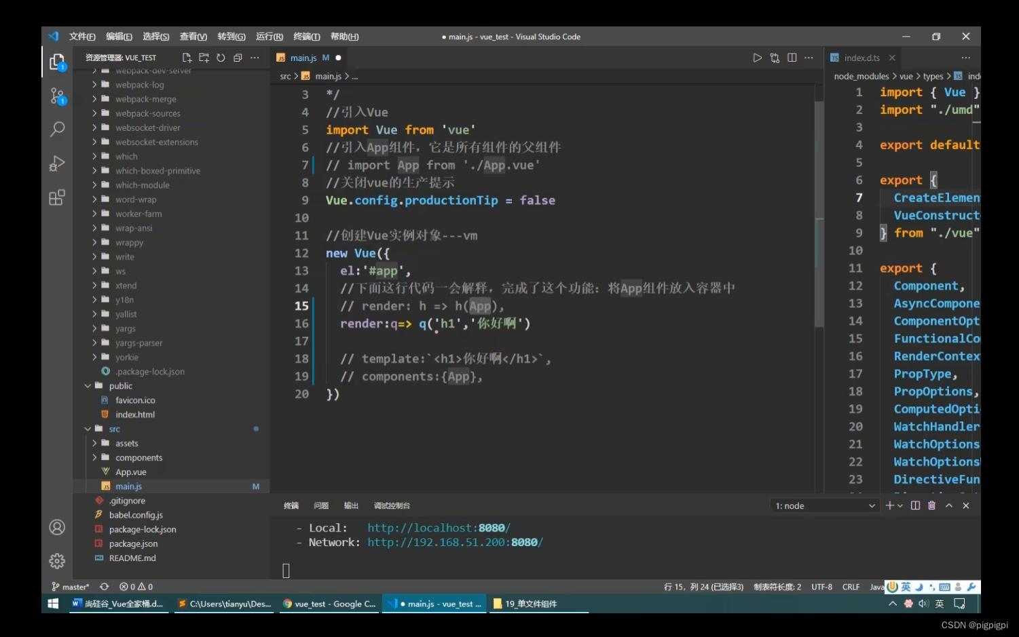Open the Extensions view
Viewport: 1019px width, 637px height.
57,197
